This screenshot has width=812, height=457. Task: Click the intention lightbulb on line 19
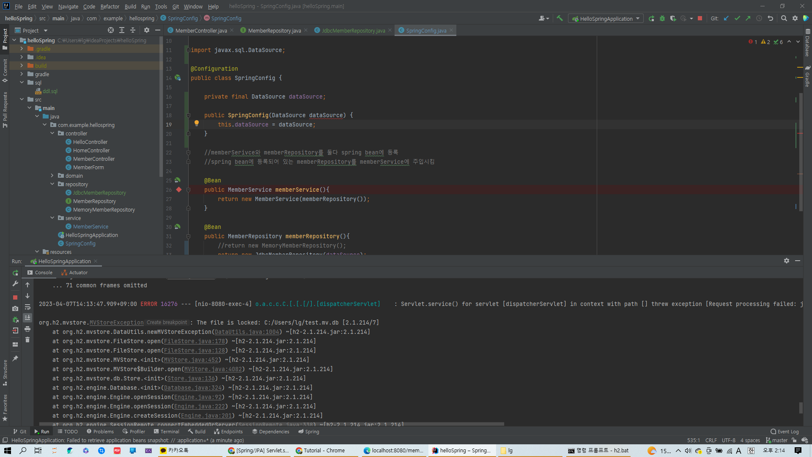[197, 123]
